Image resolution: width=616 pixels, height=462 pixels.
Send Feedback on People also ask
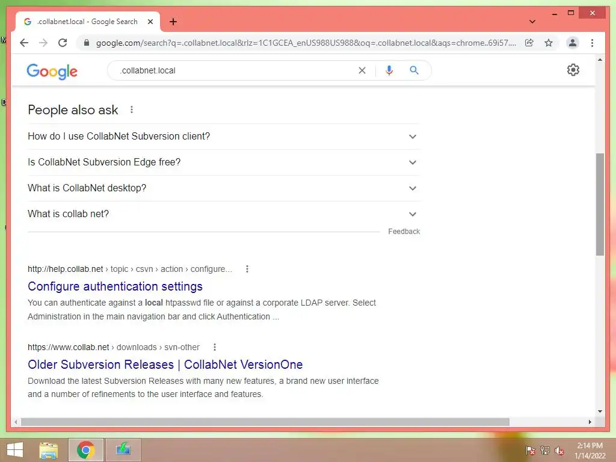(x=404, y=232)
